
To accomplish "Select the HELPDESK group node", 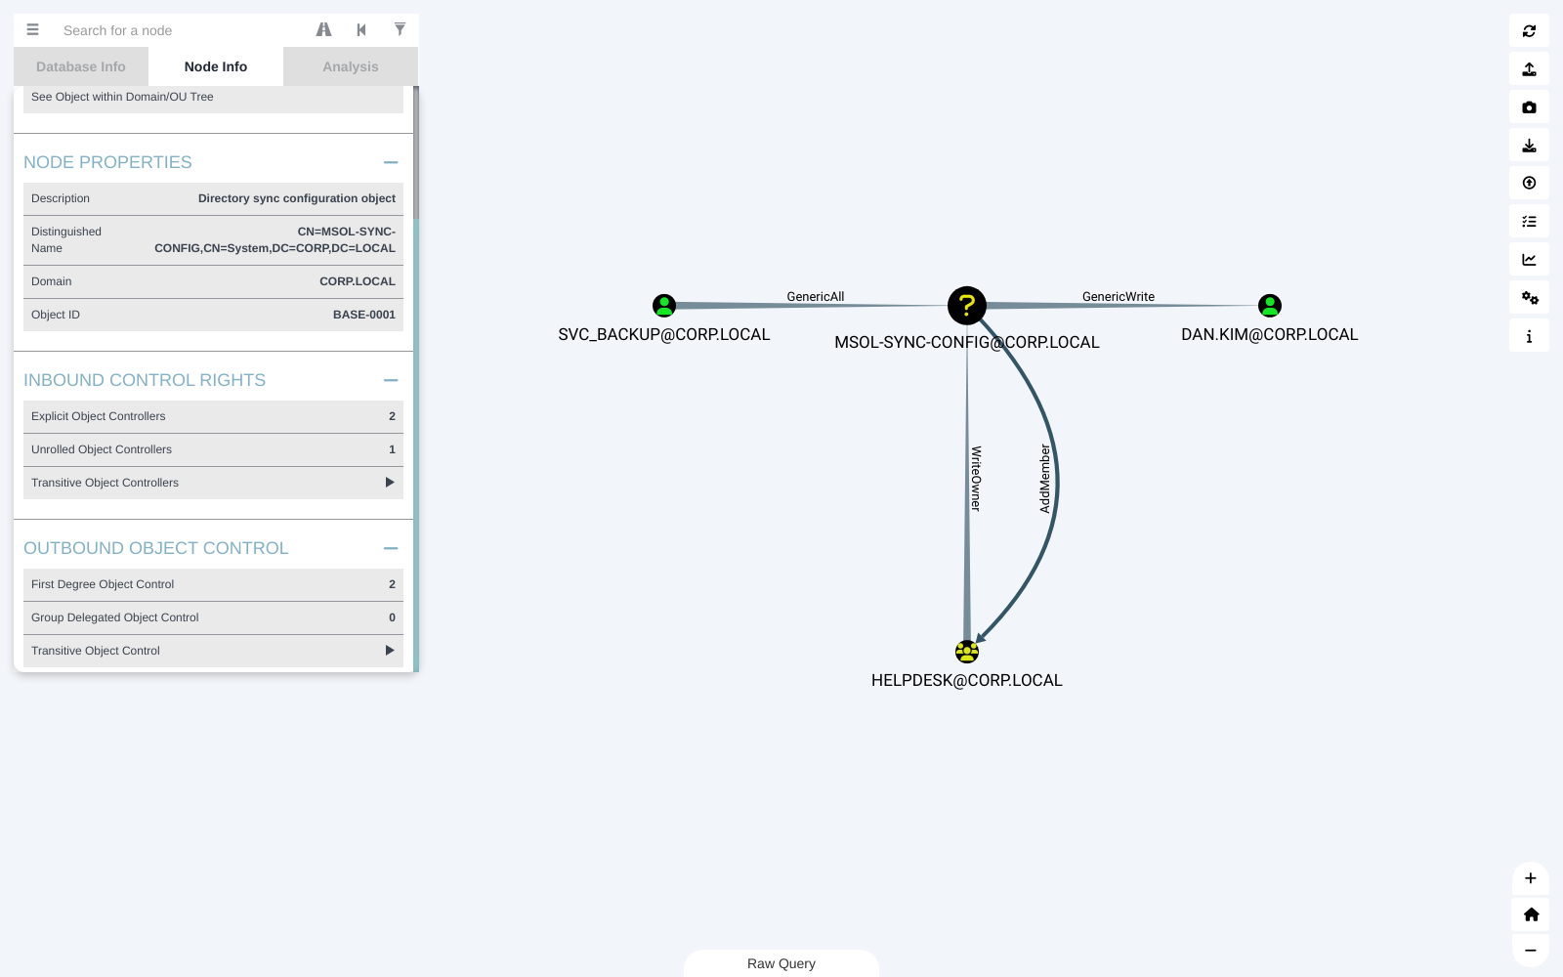I will pyautogui.click(x=967, y=652).
